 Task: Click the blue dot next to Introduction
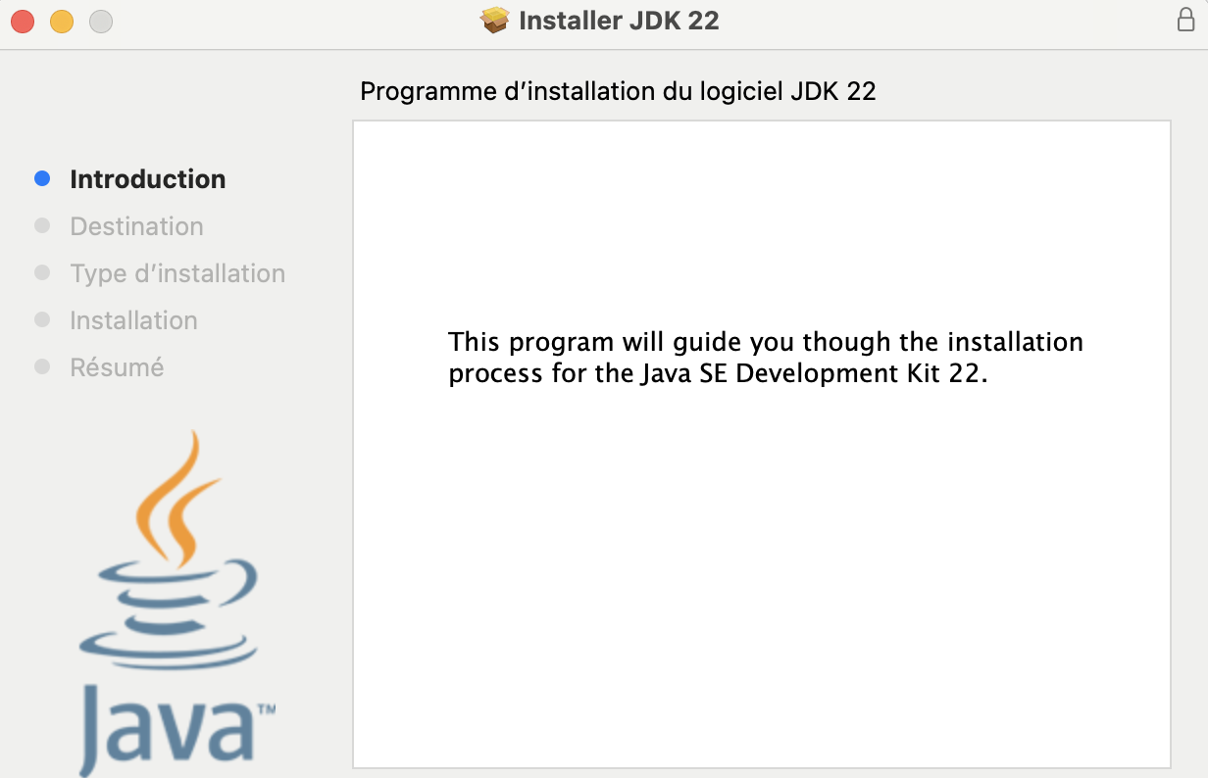point(42,177)
